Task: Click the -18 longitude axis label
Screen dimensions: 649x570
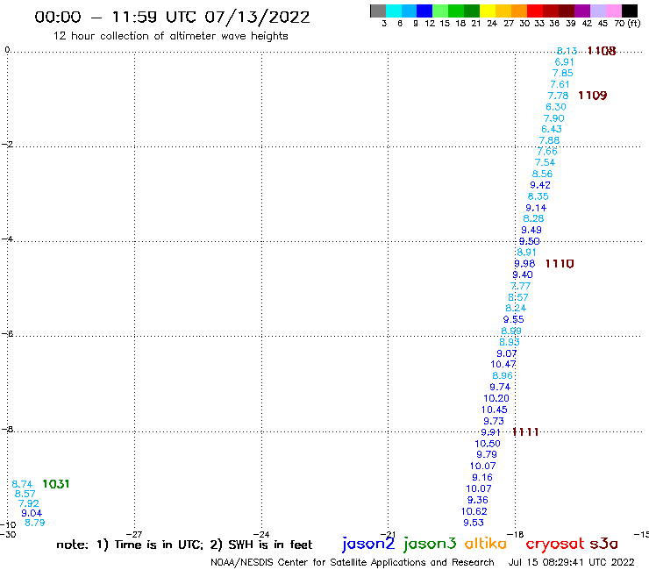Action: click(516, 535)
